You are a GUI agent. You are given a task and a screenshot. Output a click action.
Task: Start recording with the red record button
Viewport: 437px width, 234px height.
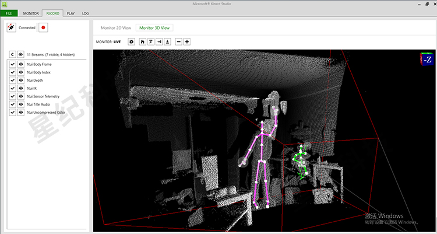coord(43,27)
